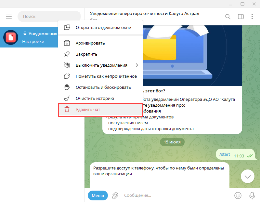The height and width of the screenshot is (202, 260).
Task: Expand the mute notifications submenu arrow
Action: [x=137, y=65]
